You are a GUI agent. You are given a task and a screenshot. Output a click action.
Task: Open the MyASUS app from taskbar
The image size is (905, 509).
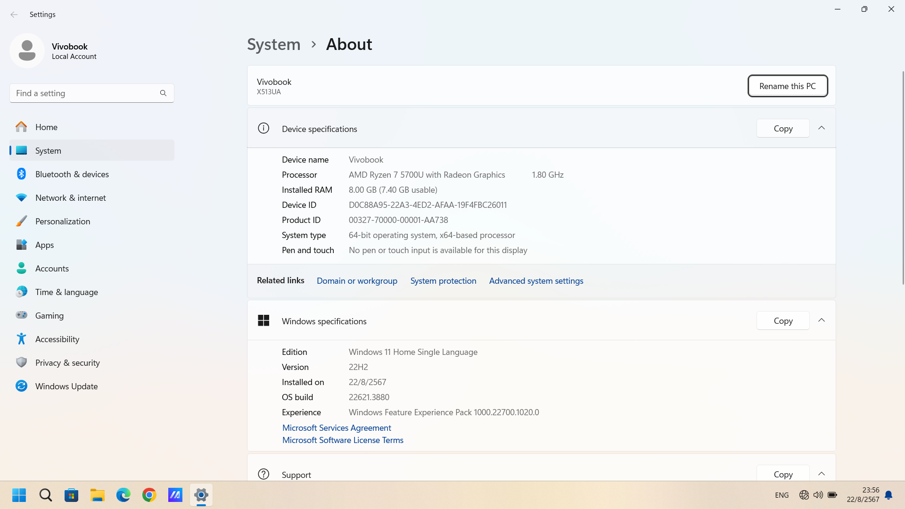pos(175,495)
